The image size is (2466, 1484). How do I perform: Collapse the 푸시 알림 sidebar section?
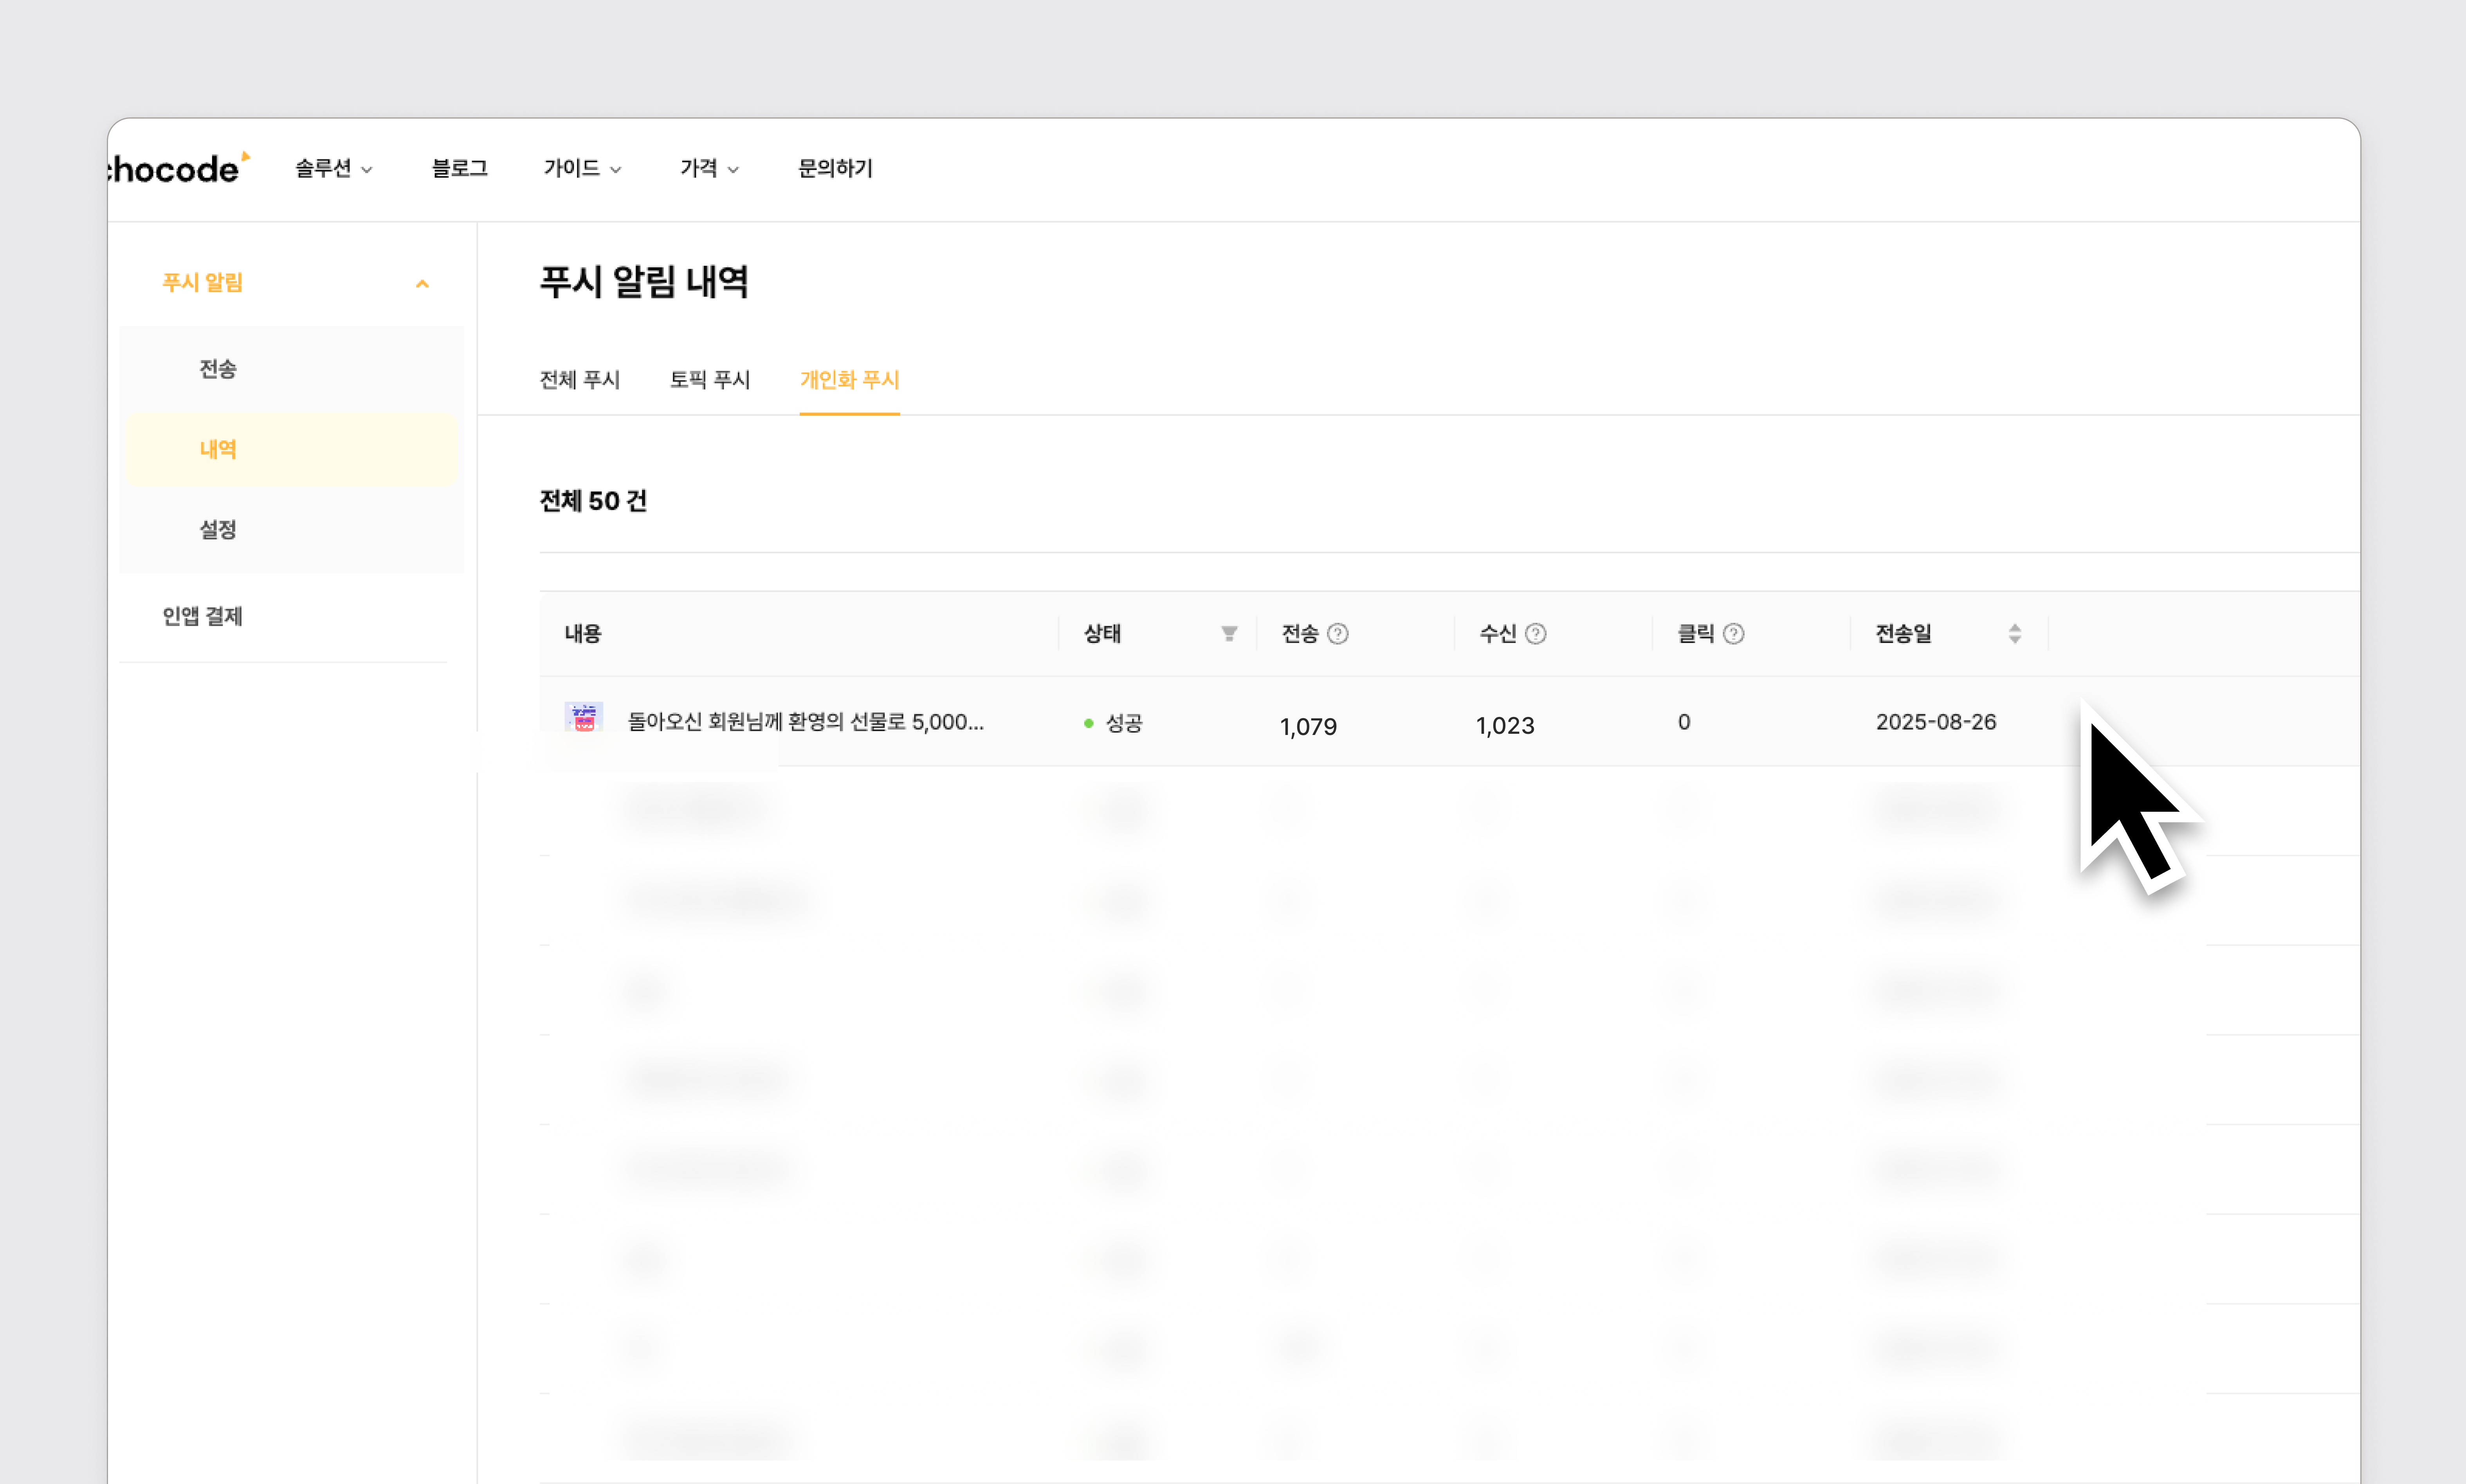click(x=422, y=284)
